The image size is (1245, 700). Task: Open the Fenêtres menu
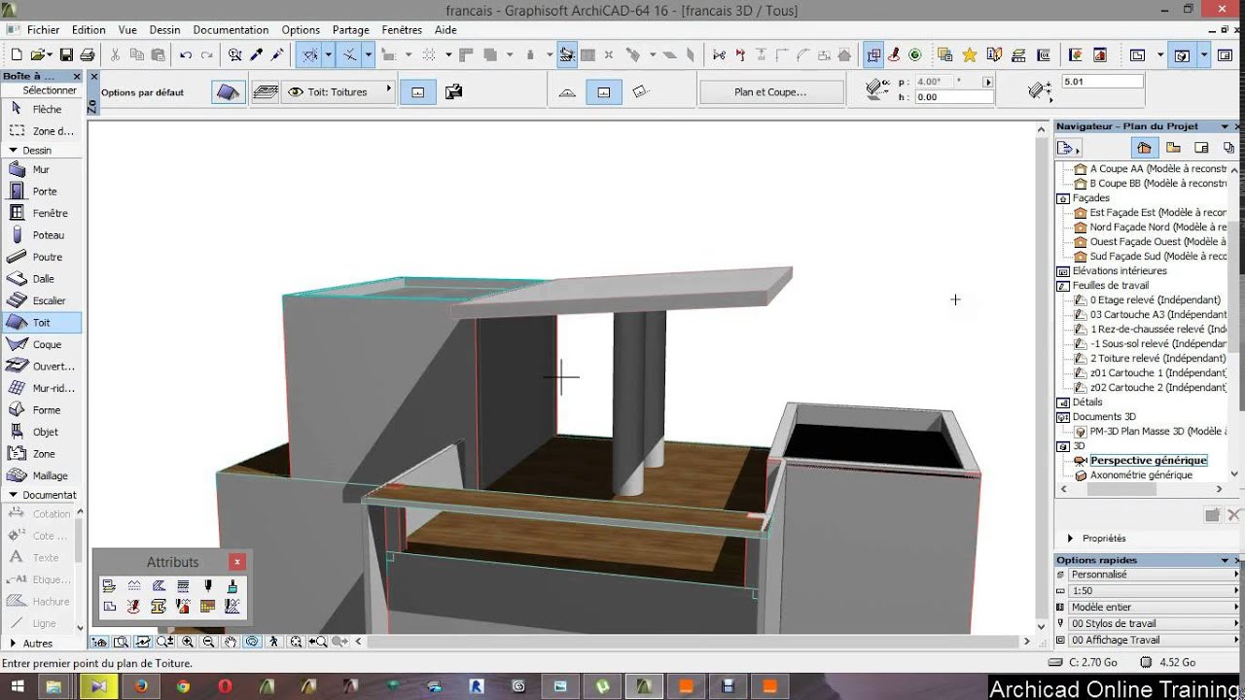[402, 30]
